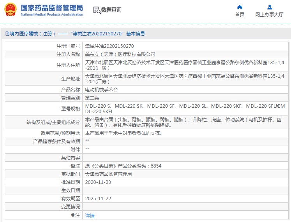The image size is (291, 222).
Task: Click the 产品储存条件及有效期 label
Action: [x=56, y=142]
